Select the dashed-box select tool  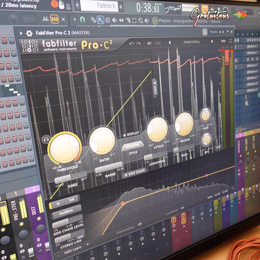134,20
